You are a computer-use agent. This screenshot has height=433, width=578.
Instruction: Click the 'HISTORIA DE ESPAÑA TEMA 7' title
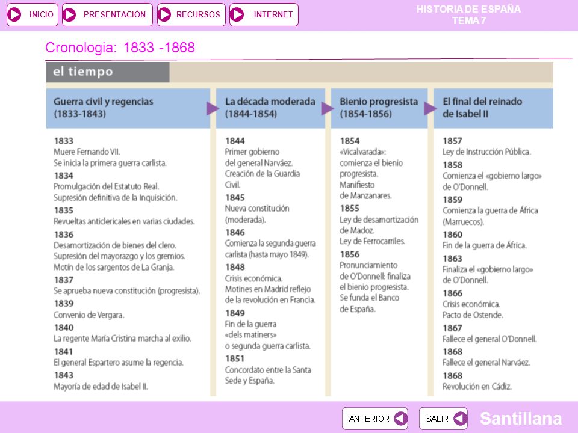pyautogui.click(x=468, y=14)
